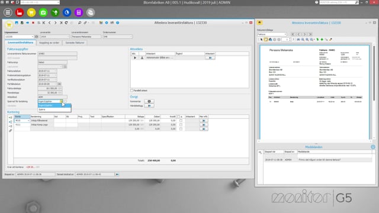Image resolution: width=379 pixels, height=213 pixels.
Task: Toggle checkbox in Kontering row 4010
Action: 181,121
